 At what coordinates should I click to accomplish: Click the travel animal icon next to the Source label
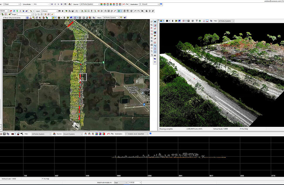70,5
